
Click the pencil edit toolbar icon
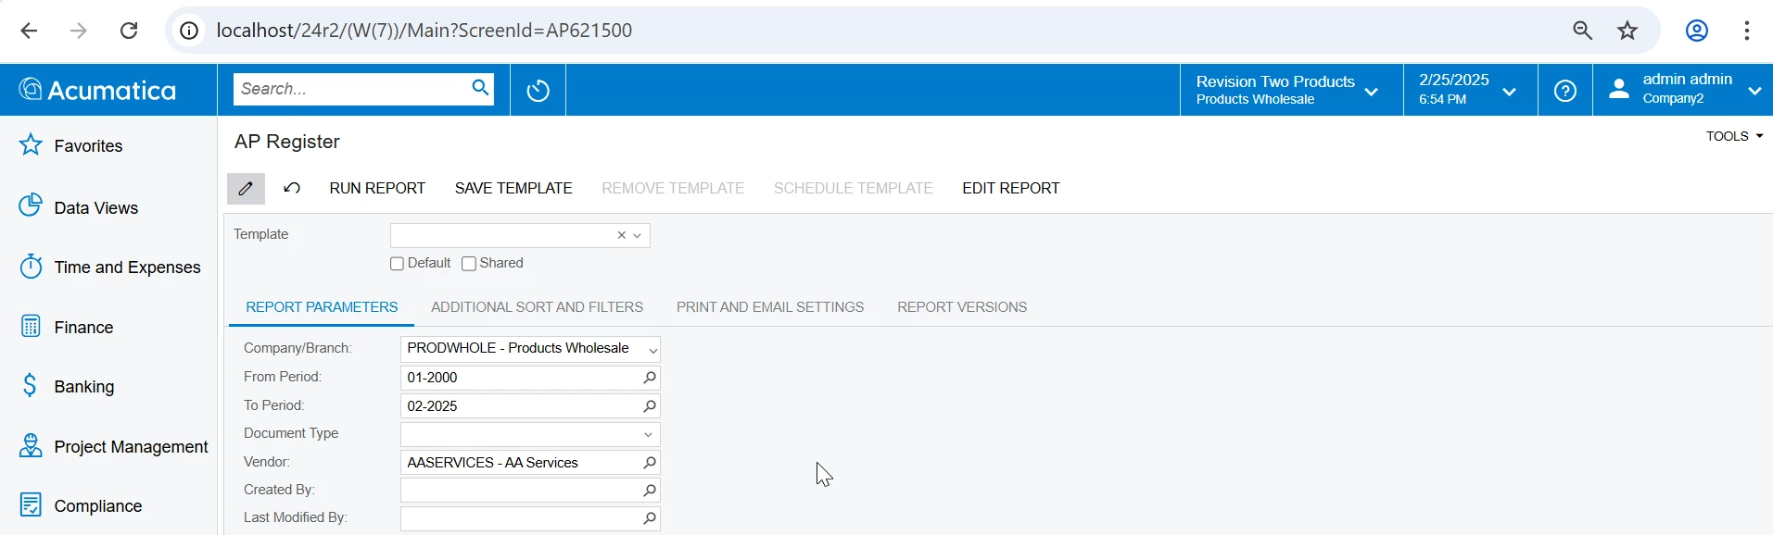tap(246, 189)
